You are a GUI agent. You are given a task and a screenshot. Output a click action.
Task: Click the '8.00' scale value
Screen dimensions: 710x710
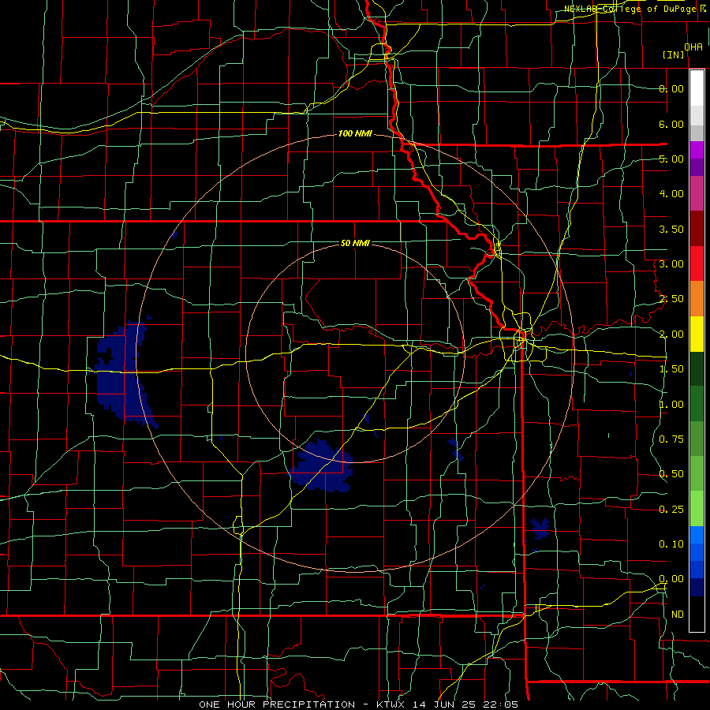671,88
